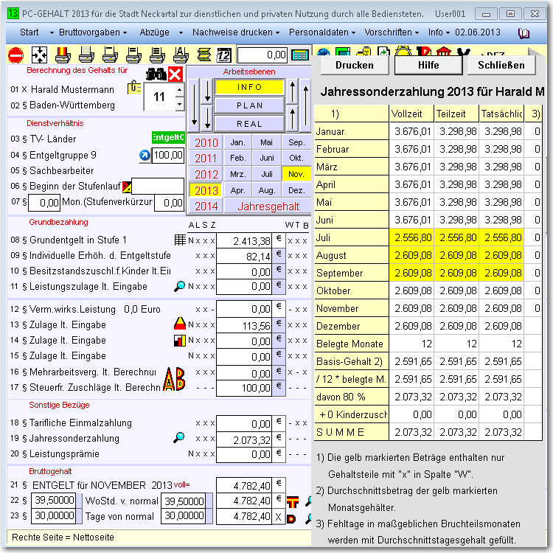This screenshot has width=553, height=553.
Task: Select the month Jan.
Action: [x=237, y=142]
